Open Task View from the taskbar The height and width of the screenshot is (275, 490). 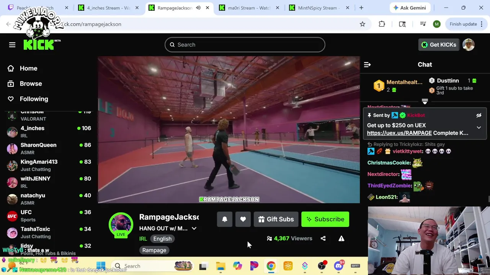point(203,266)
